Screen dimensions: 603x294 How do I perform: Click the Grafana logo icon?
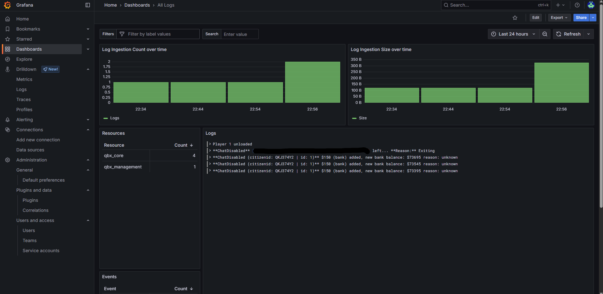pos(7,5)
